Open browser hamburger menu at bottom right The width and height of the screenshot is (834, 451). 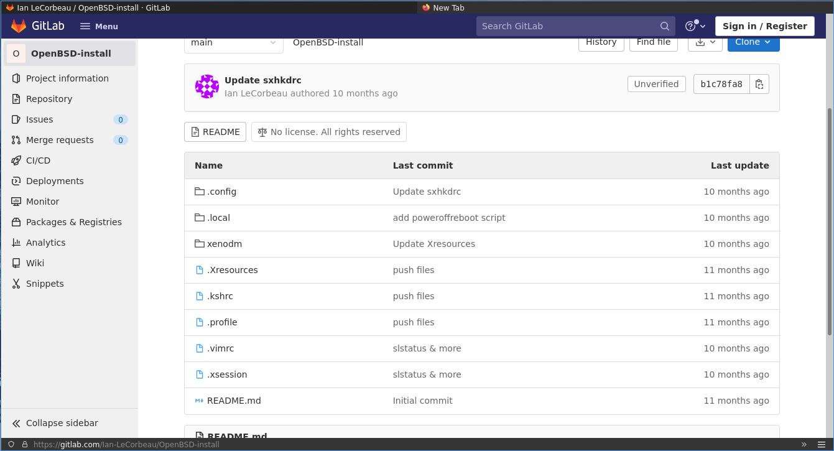pos(822,444)
